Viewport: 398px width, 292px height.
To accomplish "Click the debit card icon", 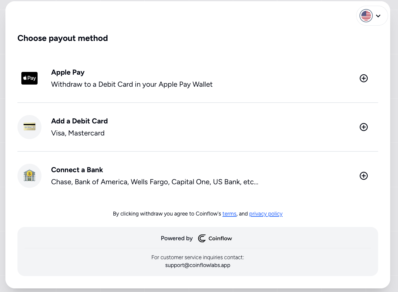I will 29,127.
